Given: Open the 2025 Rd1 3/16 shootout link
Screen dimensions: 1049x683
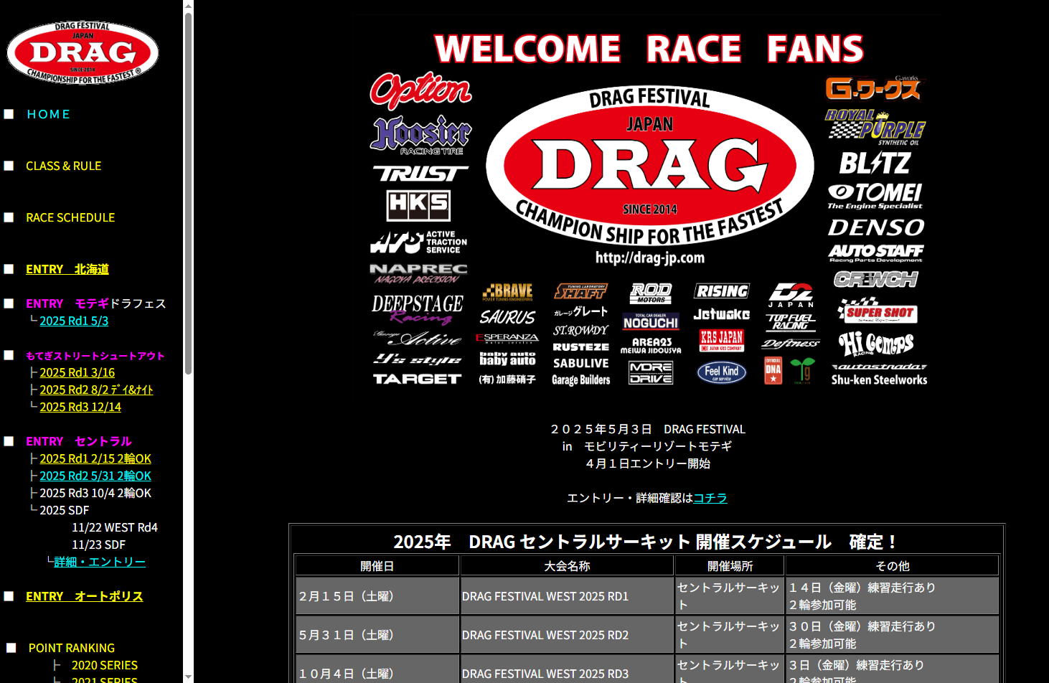Looking at the screenshot, I should point(77,372).
